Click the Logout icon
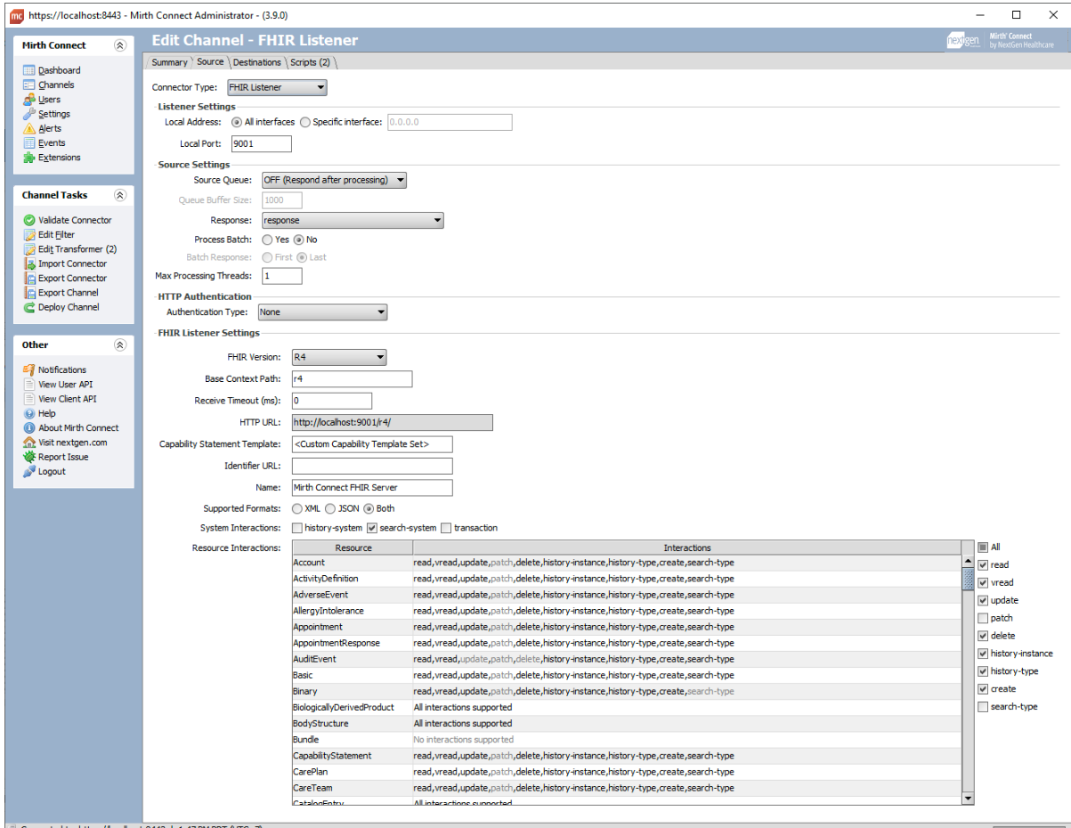 [29, 471]
